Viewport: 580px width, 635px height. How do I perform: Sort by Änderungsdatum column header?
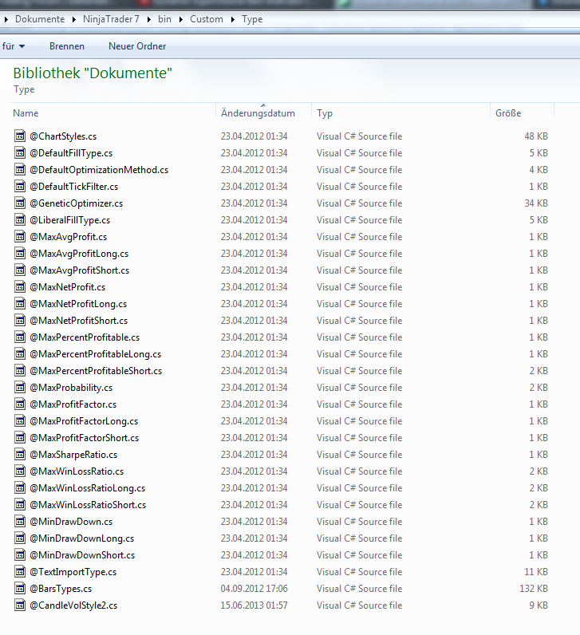coord(258,113)
